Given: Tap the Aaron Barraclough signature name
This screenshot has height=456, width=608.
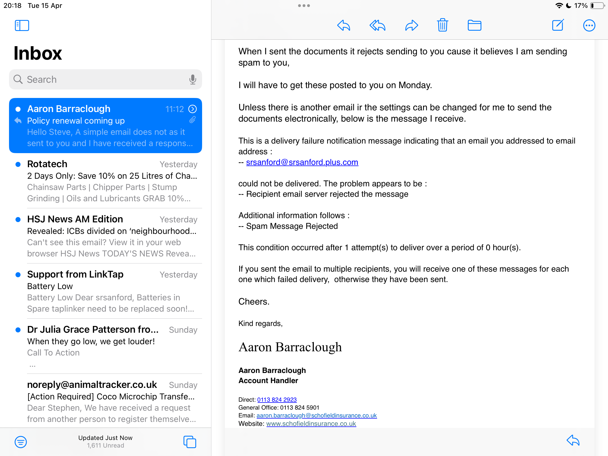Looking at the screenshot, I should [x=290, y=347].
